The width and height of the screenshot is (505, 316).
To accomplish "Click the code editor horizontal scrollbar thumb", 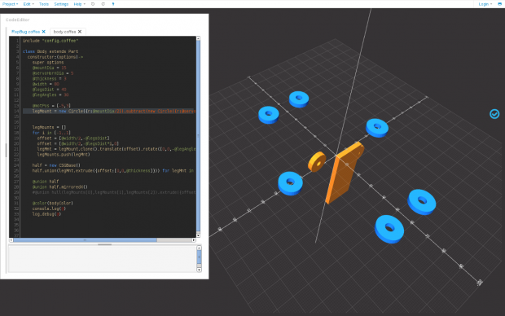I will (85, 240).
